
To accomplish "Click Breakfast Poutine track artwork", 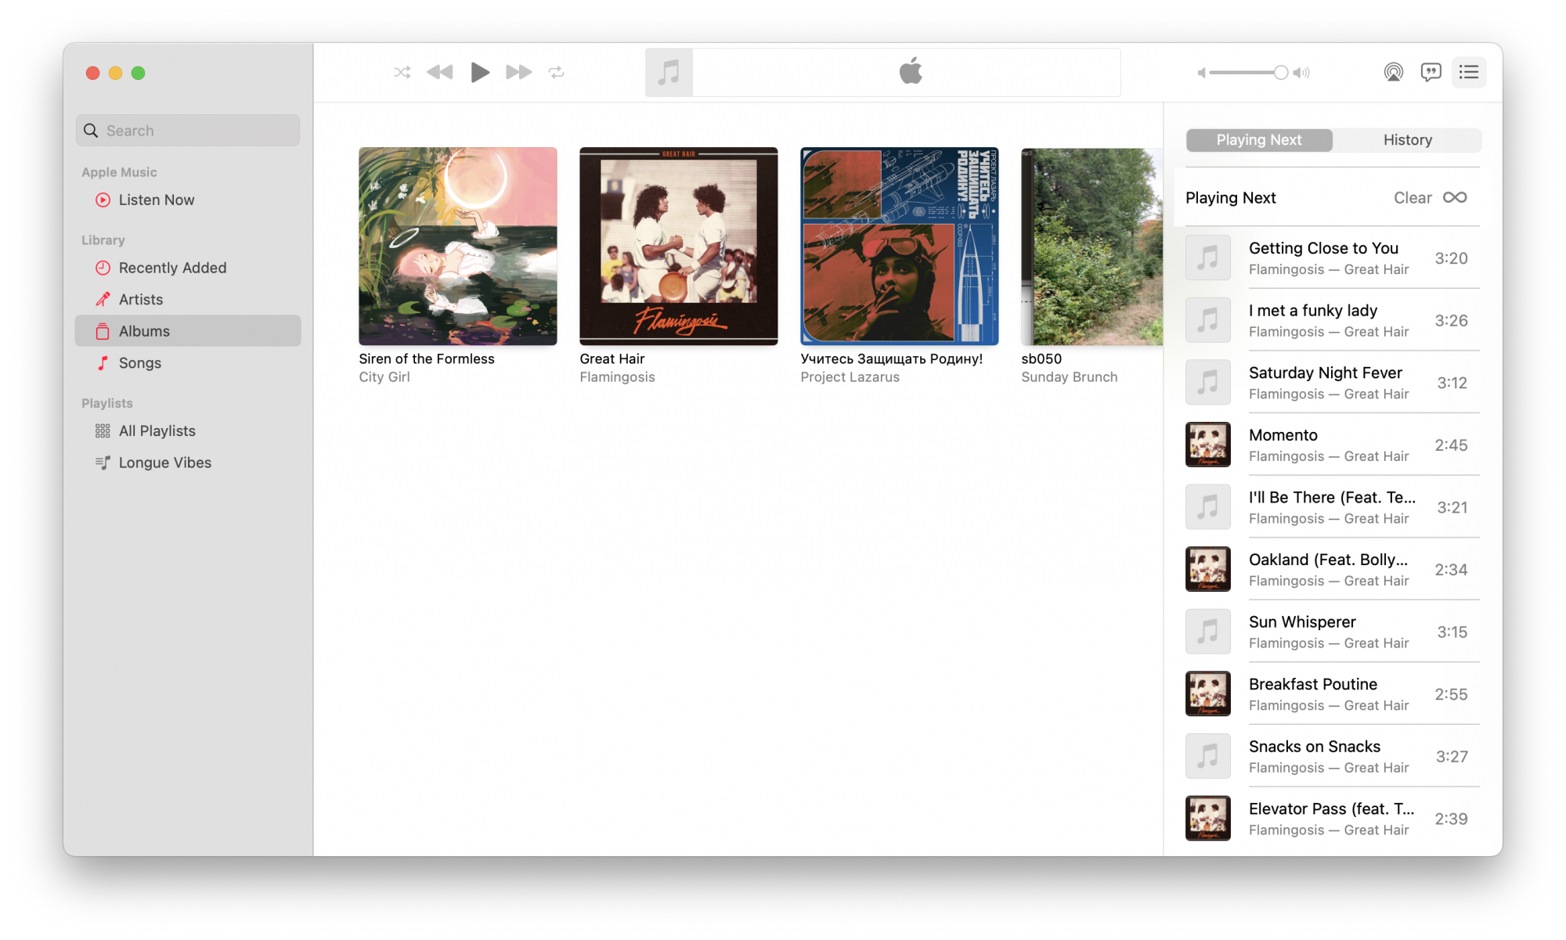I will click(1207, 693).
